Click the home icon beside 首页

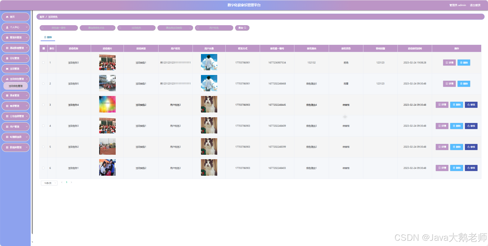pos(7,17)
